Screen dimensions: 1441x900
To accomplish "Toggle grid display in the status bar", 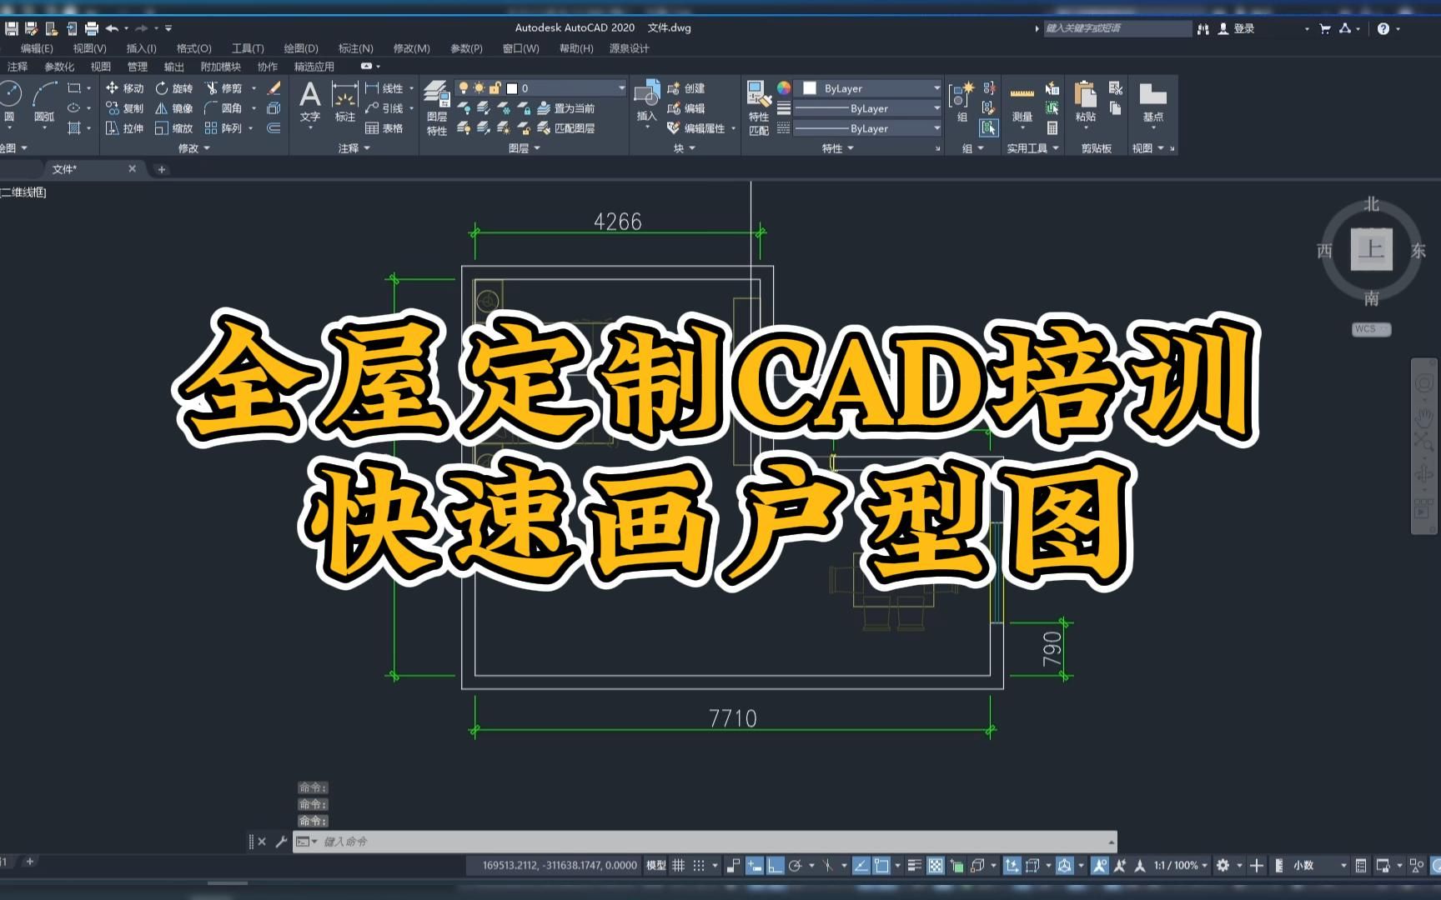I will click(x=680, y=865).
